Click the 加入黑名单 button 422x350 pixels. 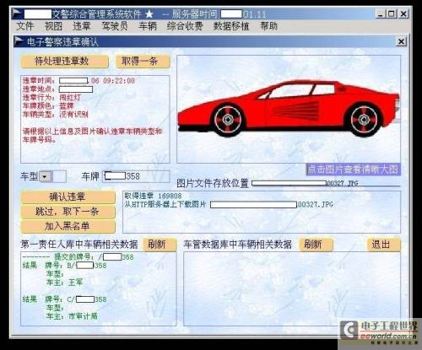click(x=68, y=226)
